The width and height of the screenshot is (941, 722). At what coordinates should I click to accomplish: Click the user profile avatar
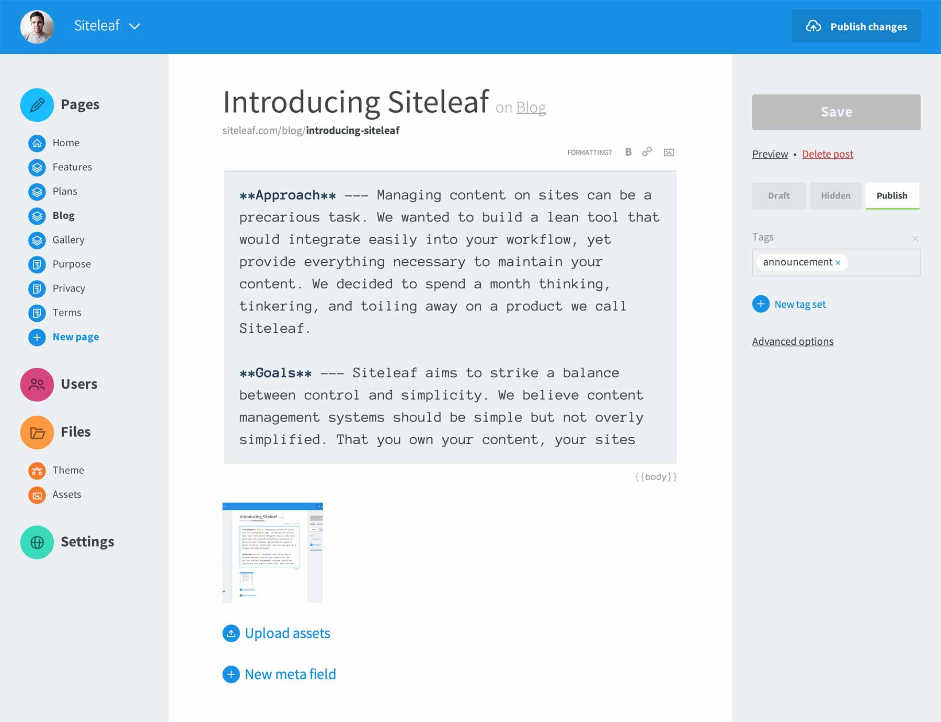(37, 27)
